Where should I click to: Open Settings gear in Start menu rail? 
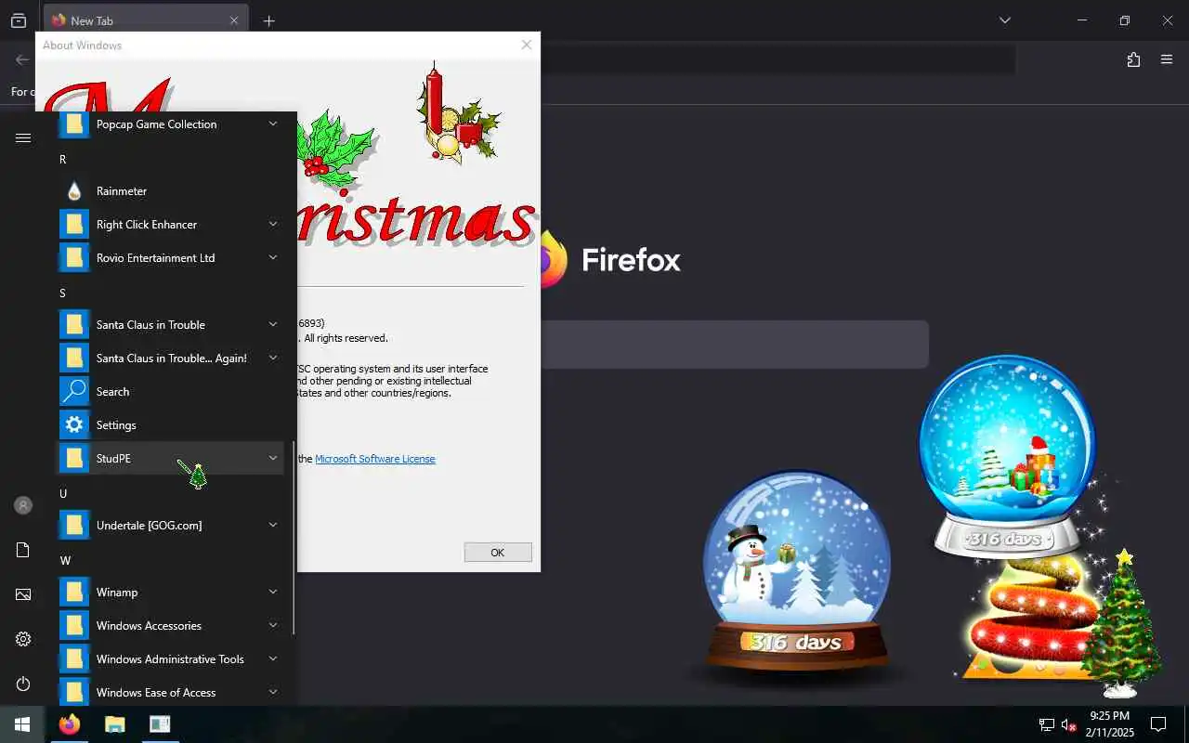click(x=23, y=639)
